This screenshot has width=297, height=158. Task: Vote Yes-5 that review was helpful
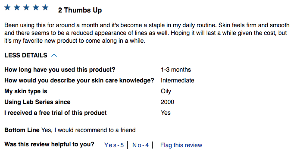pos(114,145)
